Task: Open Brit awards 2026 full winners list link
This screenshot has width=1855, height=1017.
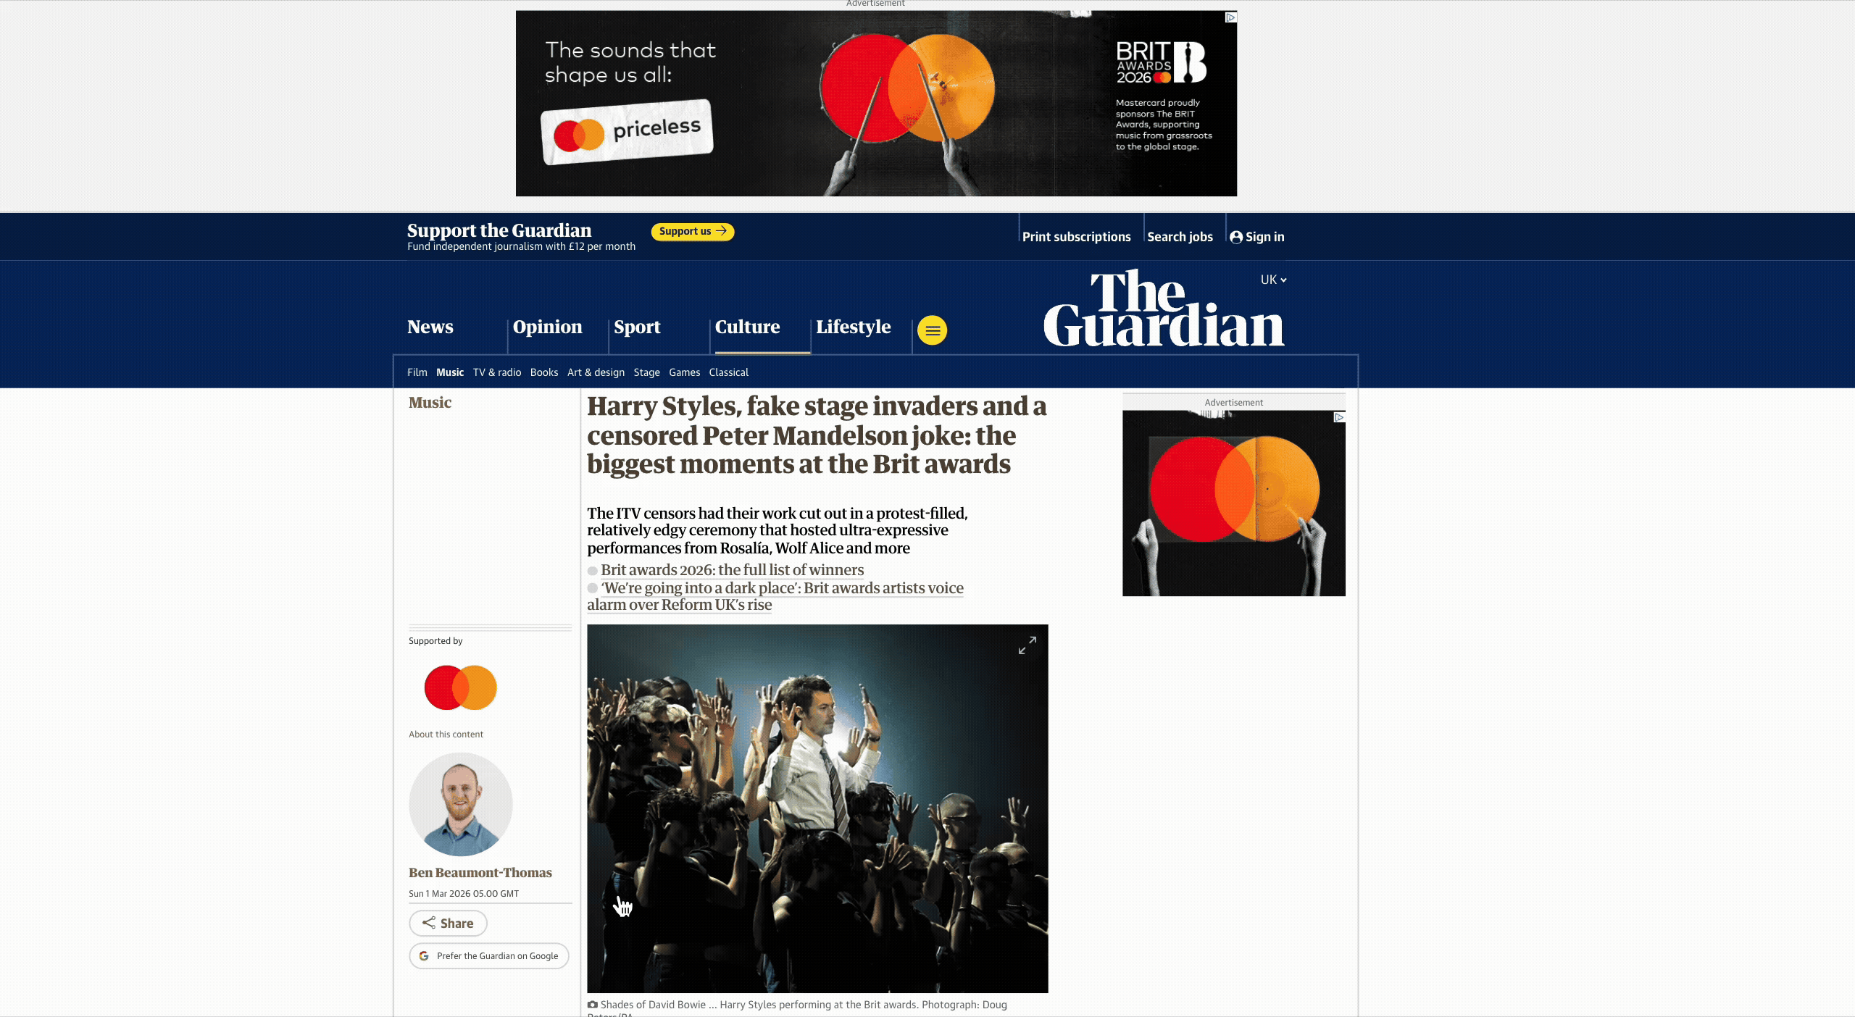Action: (732, 570)
